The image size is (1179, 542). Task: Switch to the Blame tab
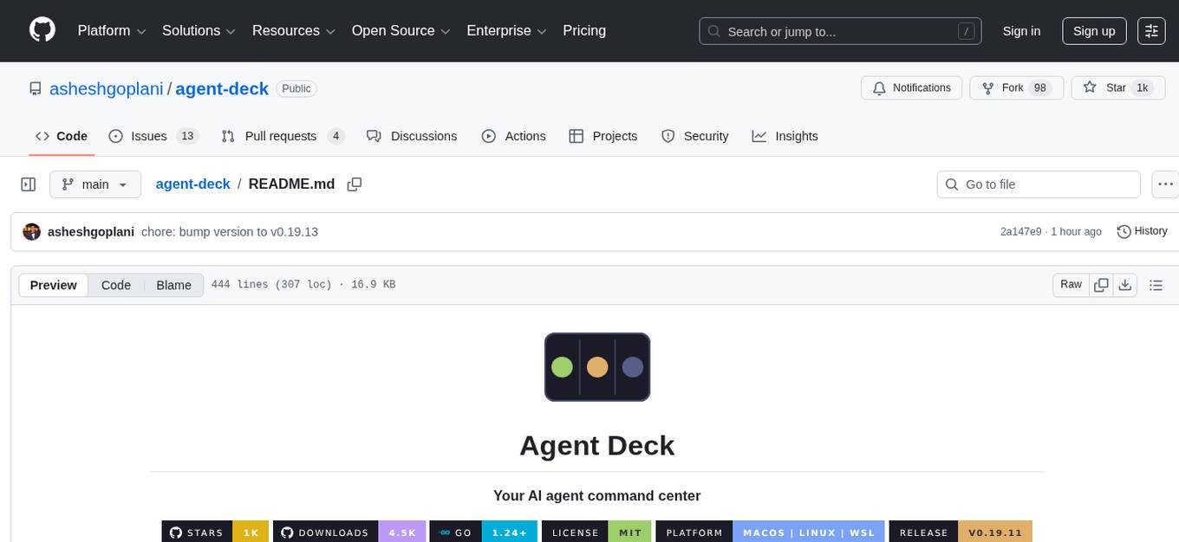click(173, 285)
